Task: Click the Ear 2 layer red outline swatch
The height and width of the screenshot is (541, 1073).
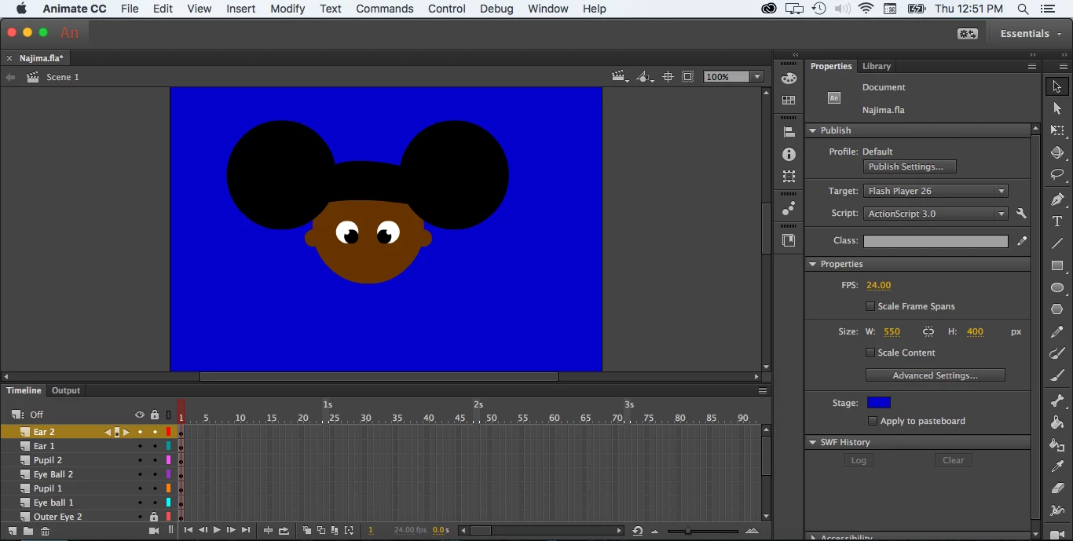Action: pos(168,432)
